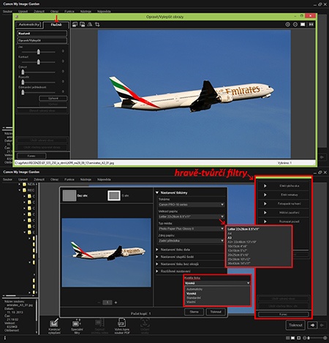Open the Nástroje menu in bottom window
The height and width of the screenshot is (343, 329).
(86, 179)
